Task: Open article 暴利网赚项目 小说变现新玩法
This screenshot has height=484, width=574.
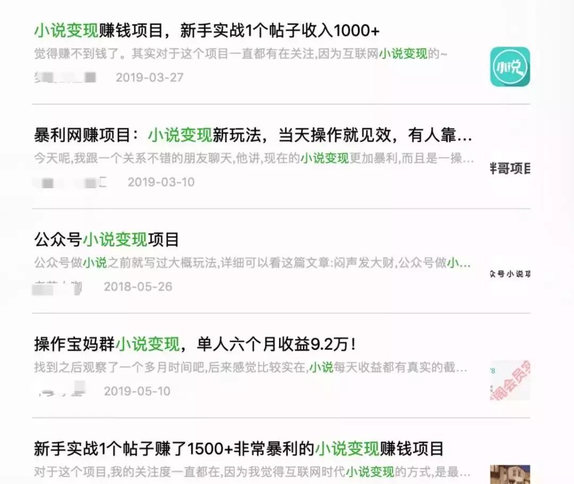Action: tap(253, 135)
